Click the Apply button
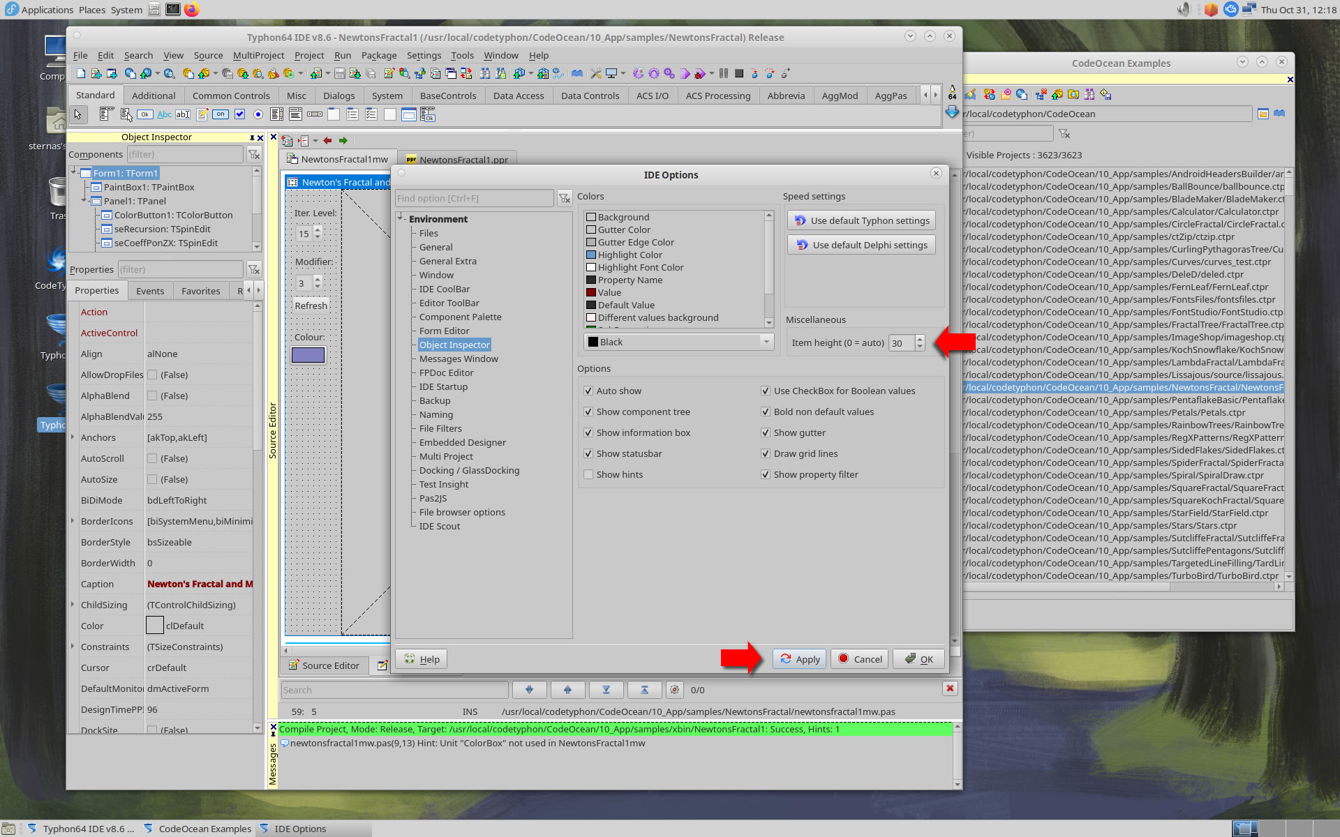 [x=799, y=659]
